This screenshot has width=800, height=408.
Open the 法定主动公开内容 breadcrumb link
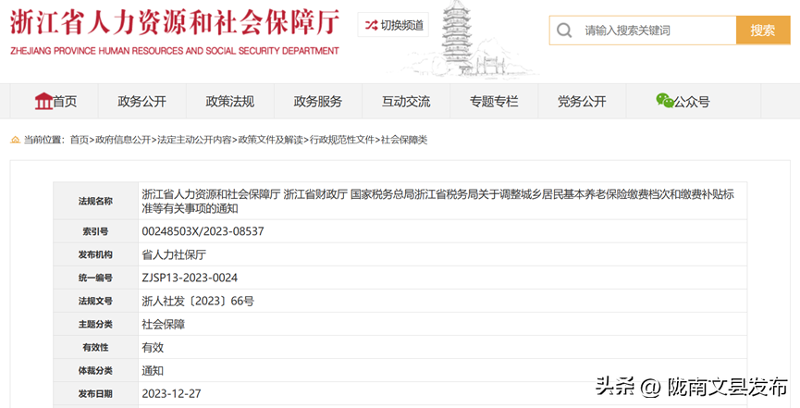[x=194, y=140]
